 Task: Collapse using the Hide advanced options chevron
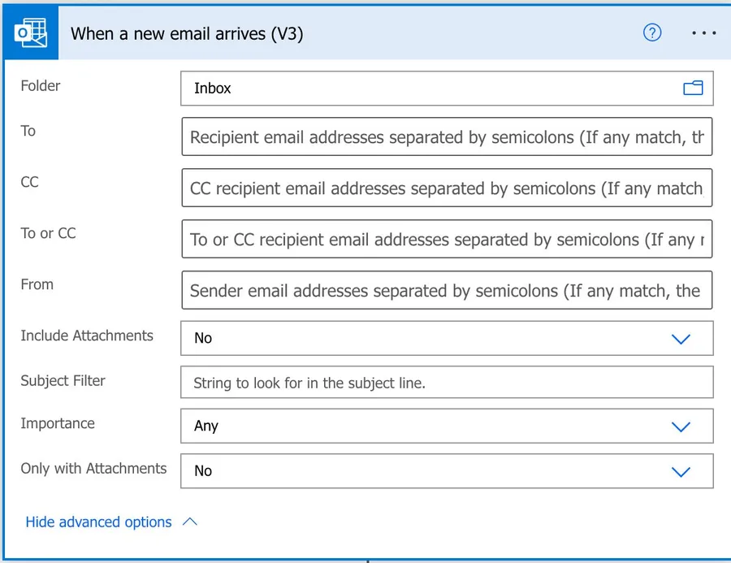pos(190,522)
